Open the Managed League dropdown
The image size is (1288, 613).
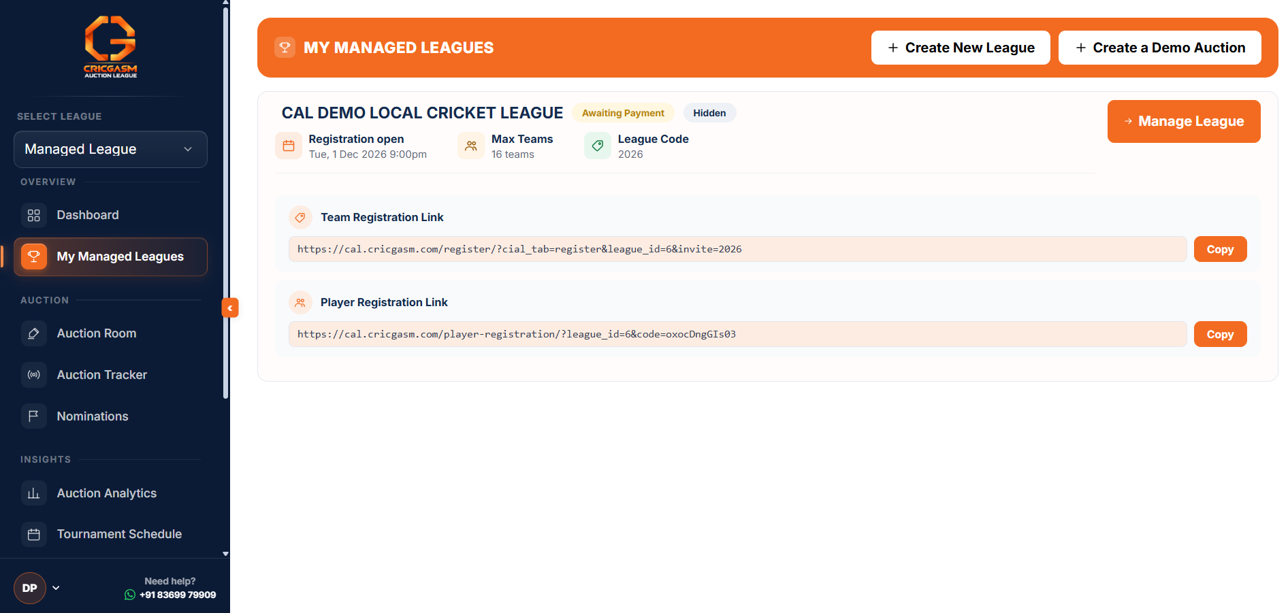coord(110,149)
